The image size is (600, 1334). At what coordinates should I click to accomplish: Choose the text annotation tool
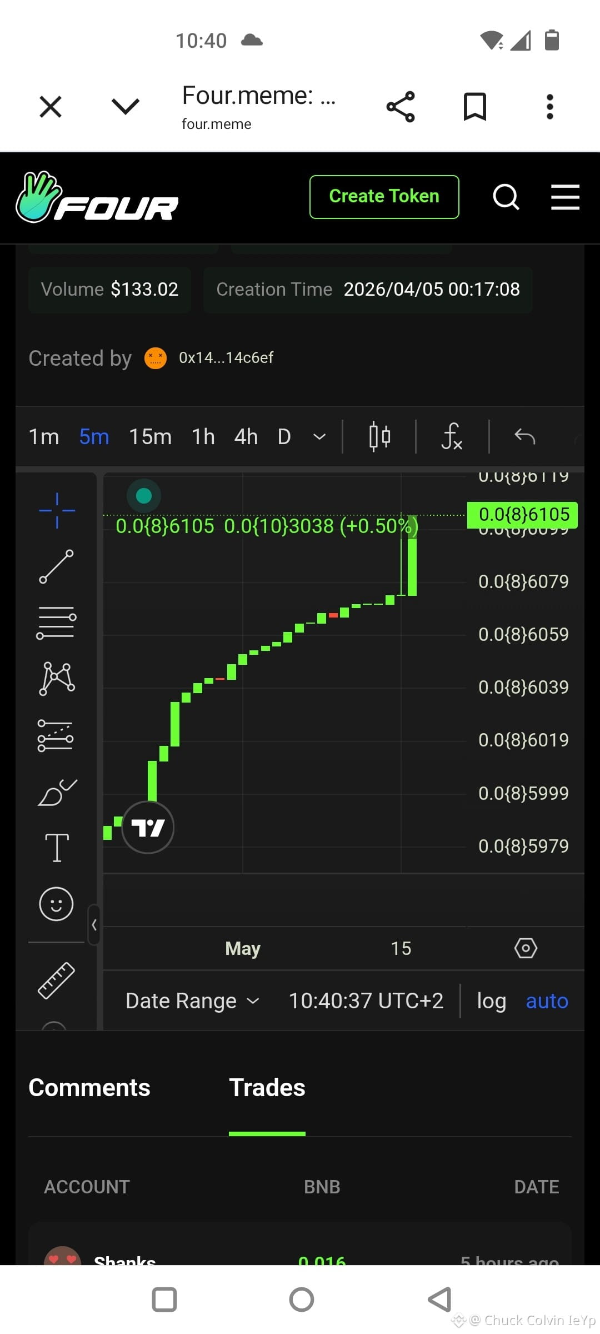pos(57,848)
